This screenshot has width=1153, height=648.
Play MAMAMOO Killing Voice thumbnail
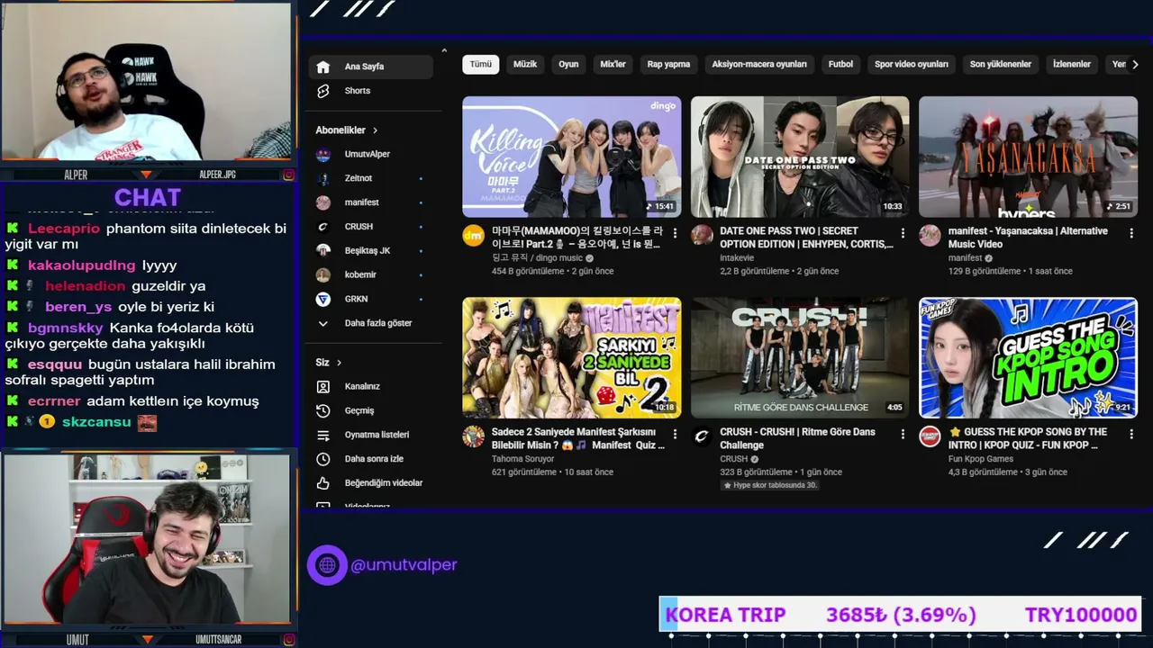pyautogui.click(x=572, y=157)
